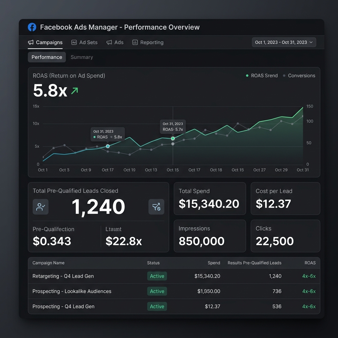Click the $0.343 Pre-Qualifection value
The width and height of the screenshot is (338, 338).
click(52, 241)
